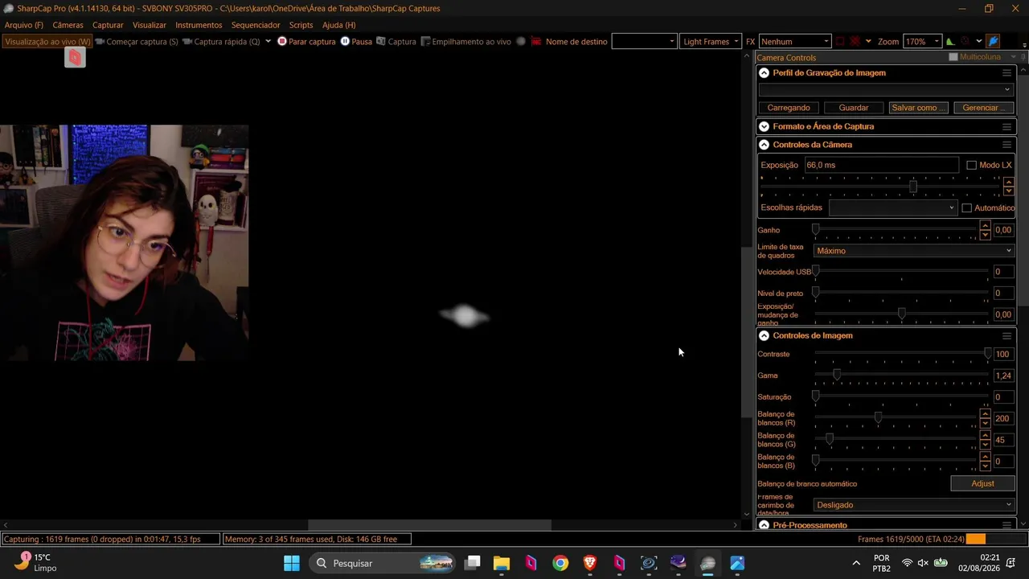This screenshot has width=1029, height=579.
Task: Open the Nome de destino dropdown
Action: coord(644,41)
